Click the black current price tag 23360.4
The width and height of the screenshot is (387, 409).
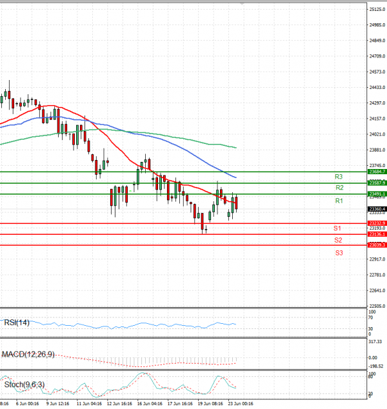coord(377,209)
